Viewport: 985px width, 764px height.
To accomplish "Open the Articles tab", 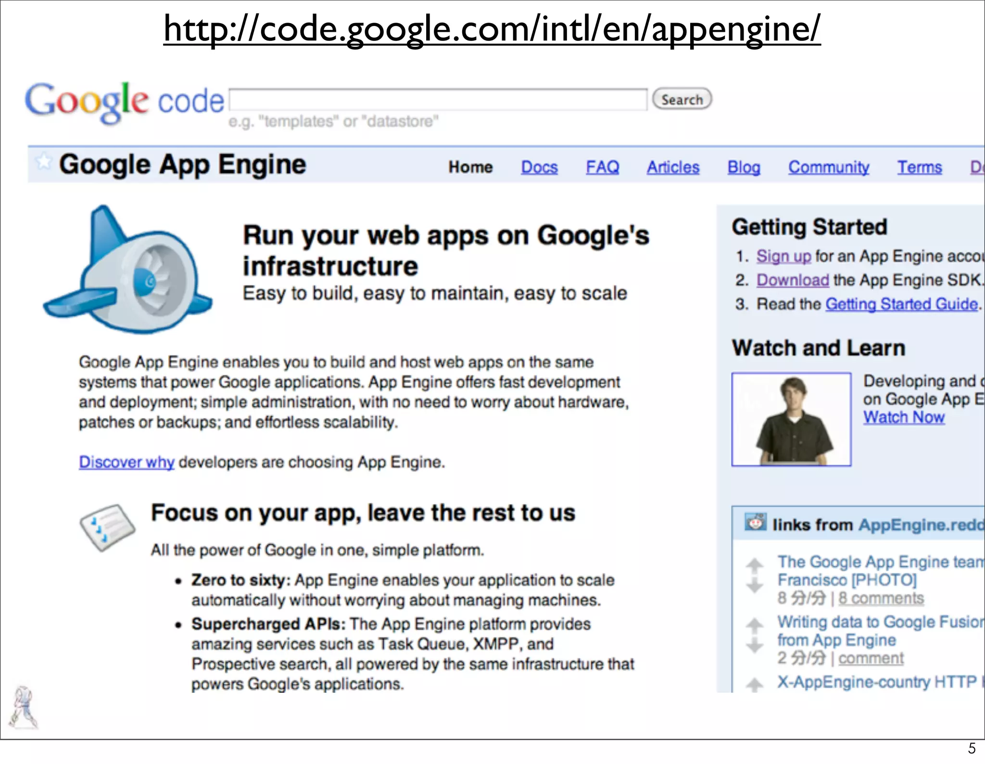I will tap(673, 167).
